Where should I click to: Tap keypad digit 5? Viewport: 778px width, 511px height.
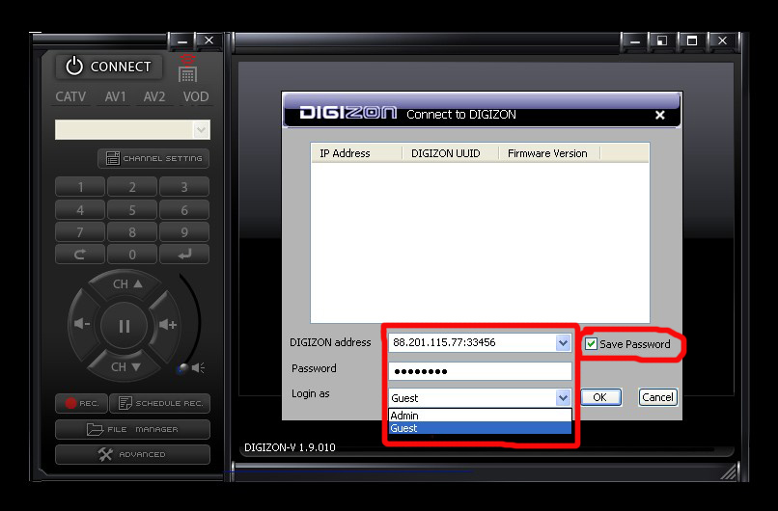click(132, 210)
